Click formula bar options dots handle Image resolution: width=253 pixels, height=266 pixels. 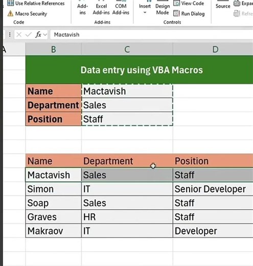point(10,35)
